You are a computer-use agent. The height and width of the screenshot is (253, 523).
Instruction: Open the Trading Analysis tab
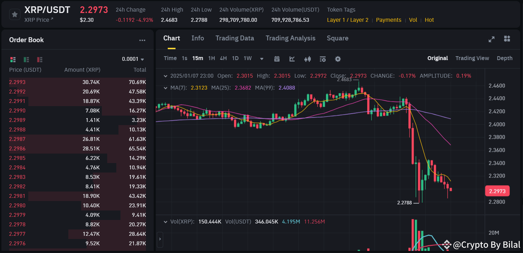290,38
